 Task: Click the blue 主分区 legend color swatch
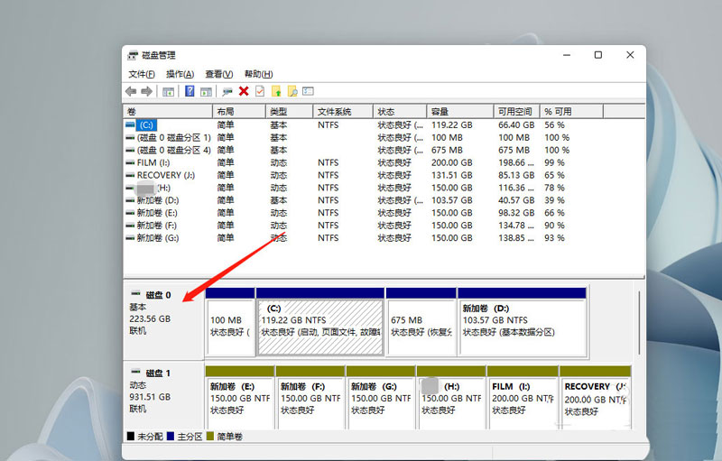pyautogui.click(x=171, y=436)
